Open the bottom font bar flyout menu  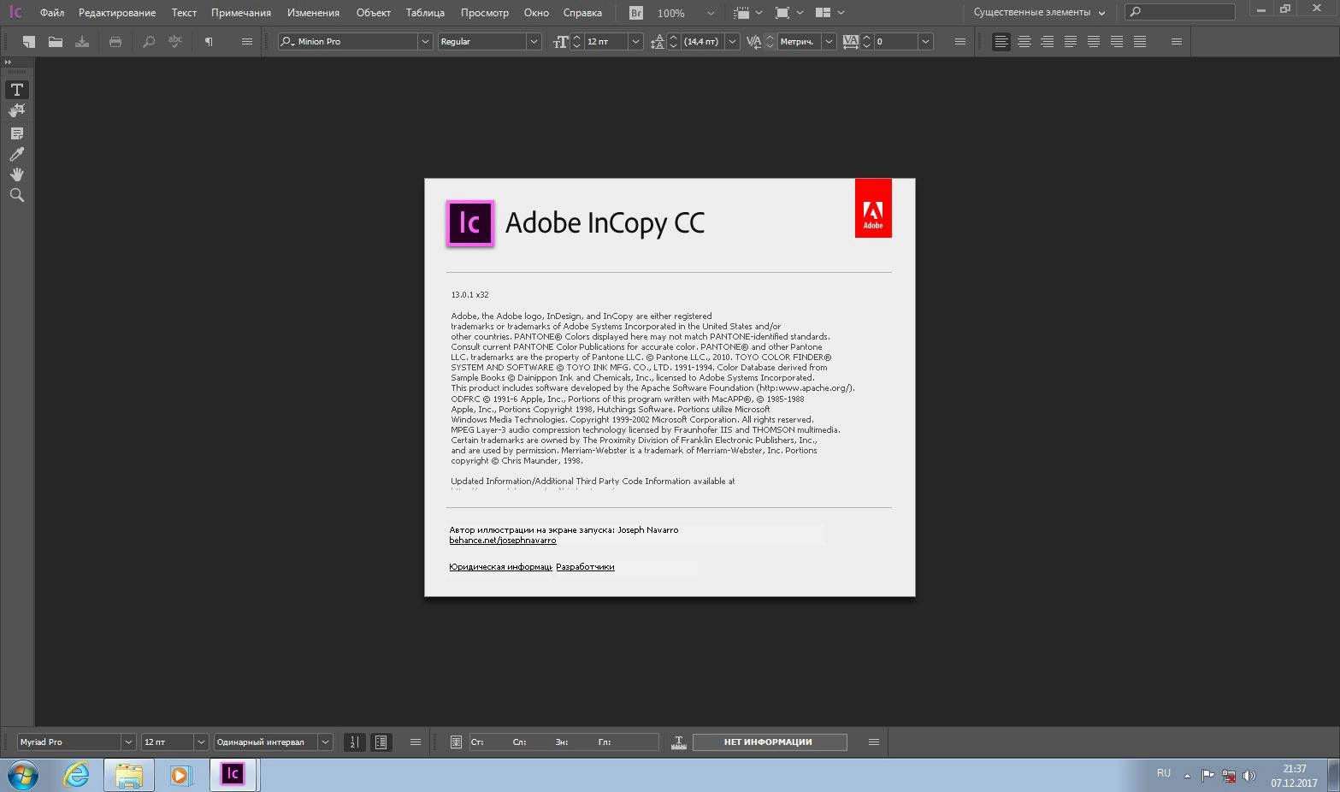click(416, 742)
